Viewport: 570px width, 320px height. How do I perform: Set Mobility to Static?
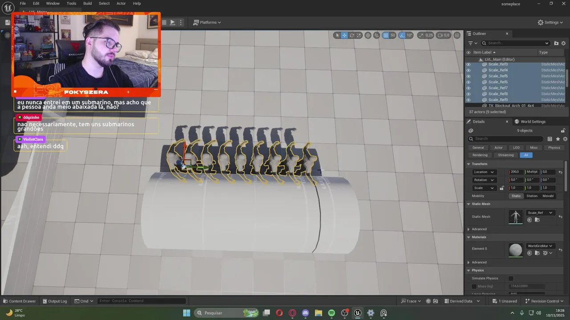click(516, 196)
